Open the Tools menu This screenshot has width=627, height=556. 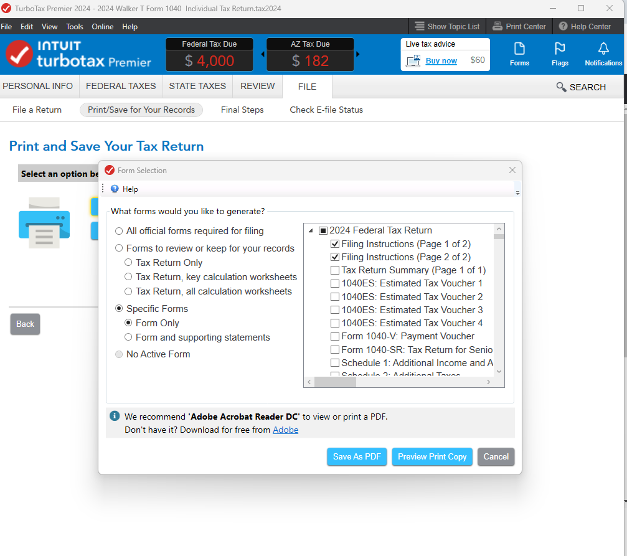[75, 26]
